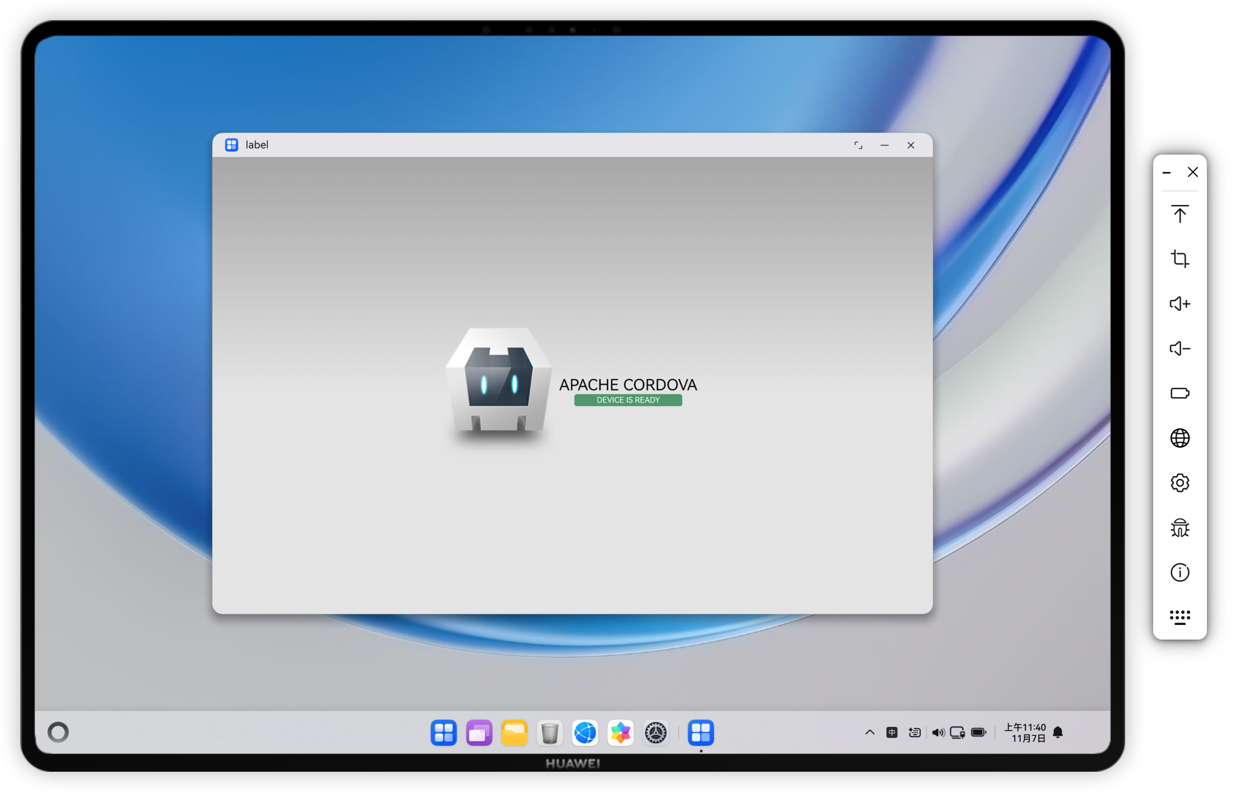The image size is (1254, 793).
Task: Click the bug report icon in emulator toolbar
Action: pyautogui.click(x=1179, y=528)
